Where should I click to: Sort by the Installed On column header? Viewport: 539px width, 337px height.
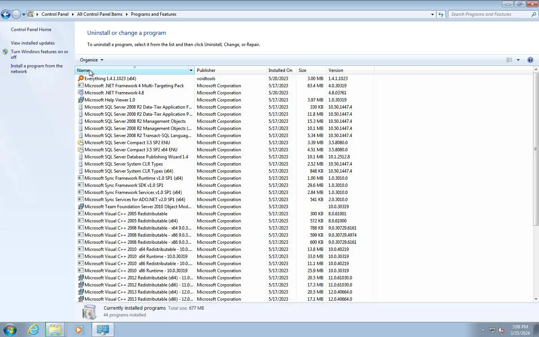pyautogui.click(x=281, y=70)
